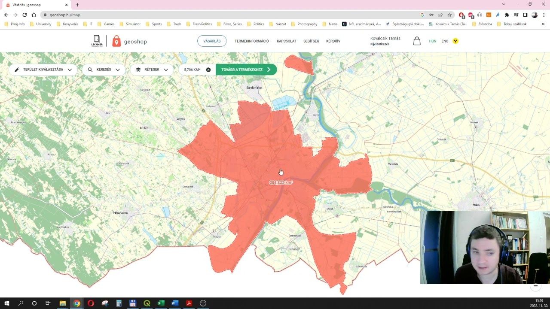This screenshot has width=550, height=309.
Task: Click the layers icon in Rétegek
Action: [x=138, y=70]
